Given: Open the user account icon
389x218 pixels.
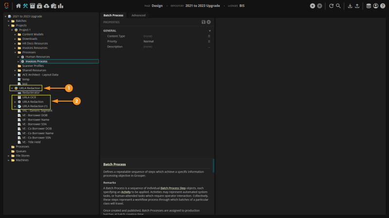Looking at the screenshot, I should point(375,6).
